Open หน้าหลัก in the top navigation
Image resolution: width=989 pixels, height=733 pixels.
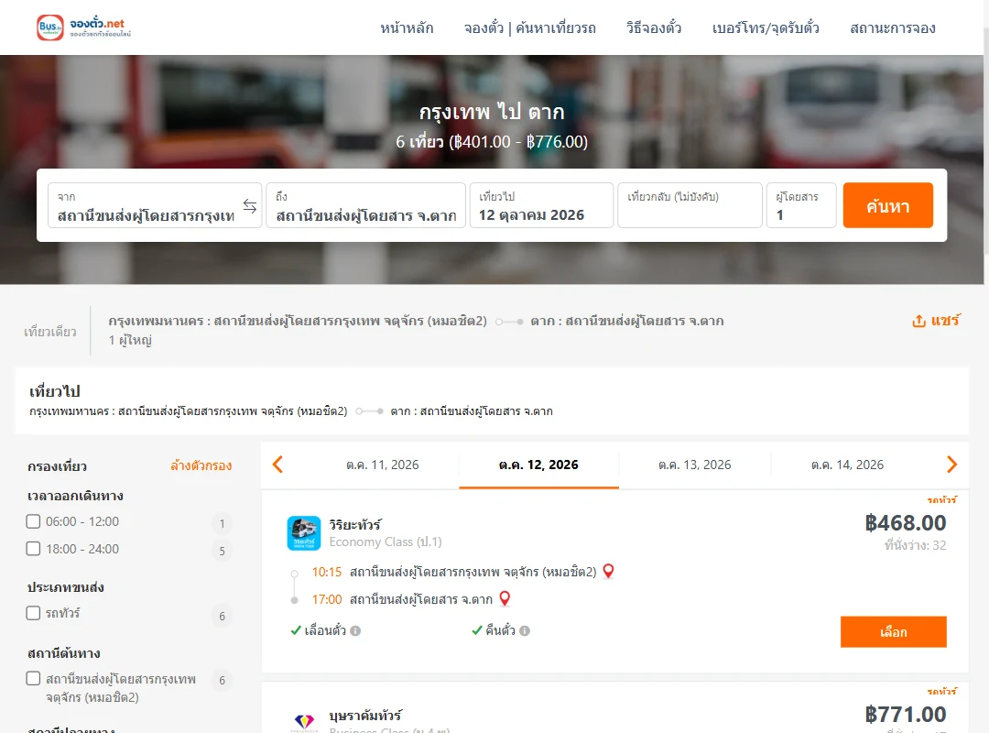407,28
